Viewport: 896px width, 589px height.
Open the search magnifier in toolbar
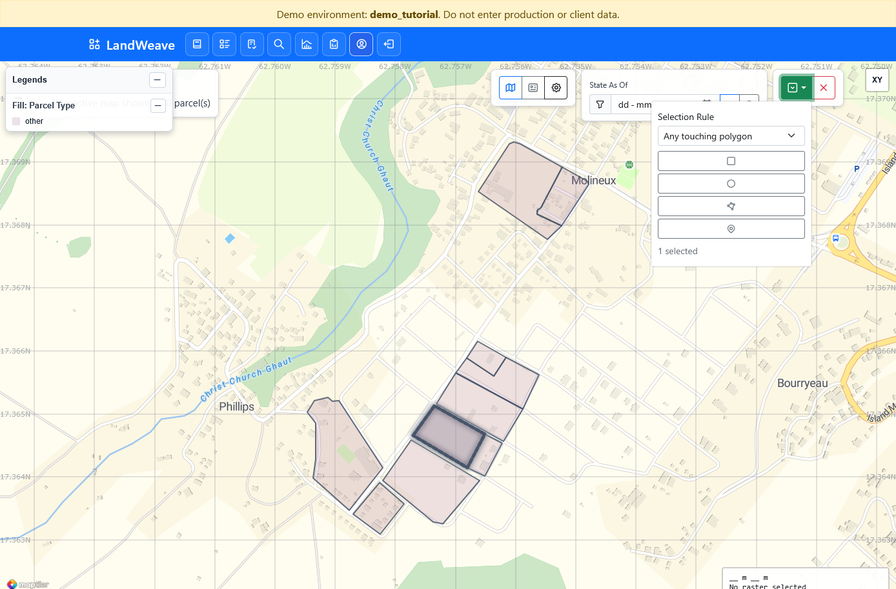coord(279,45)
